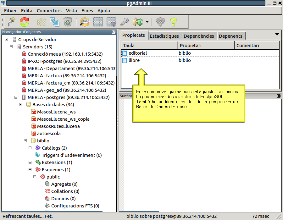Switch to the Depenents tab
This screenshot has width=283, height=220.
click(x=230, y=36)
